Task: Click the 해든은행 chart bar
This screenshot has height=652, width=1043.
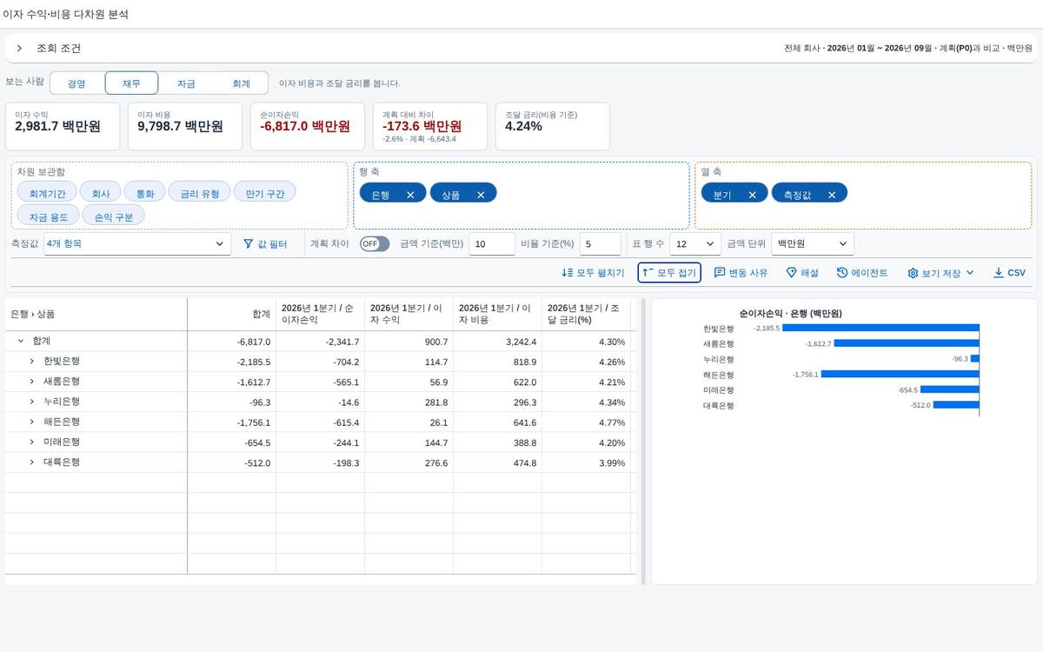Action: pyautogui.click(x=901, y=374)
